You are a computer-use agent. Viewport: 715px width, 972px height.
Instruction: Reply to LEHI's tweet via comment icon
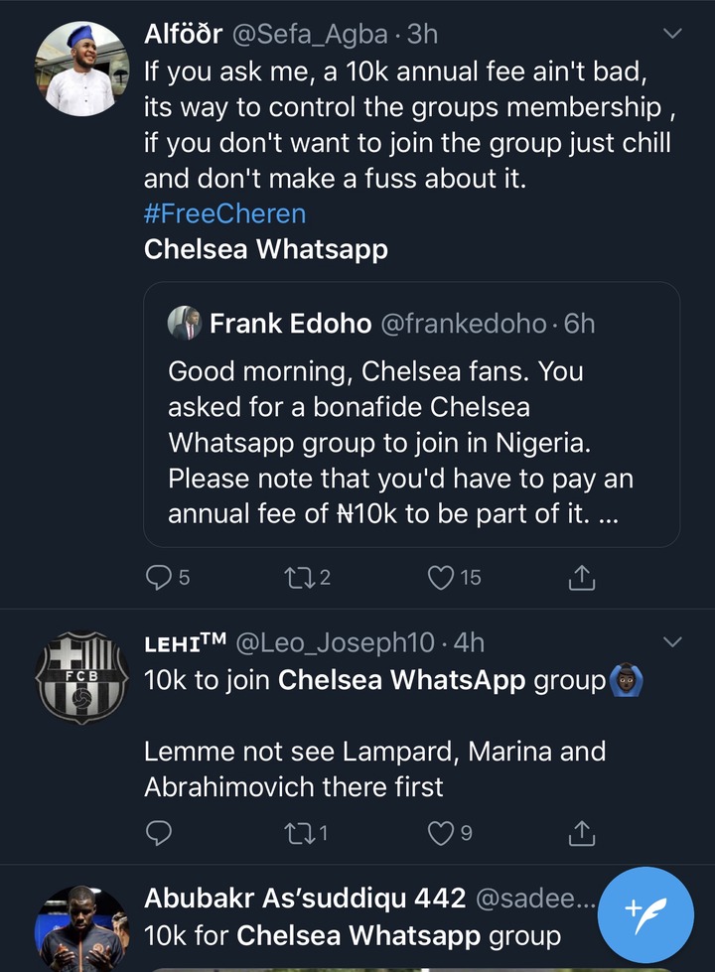[159, 832]
